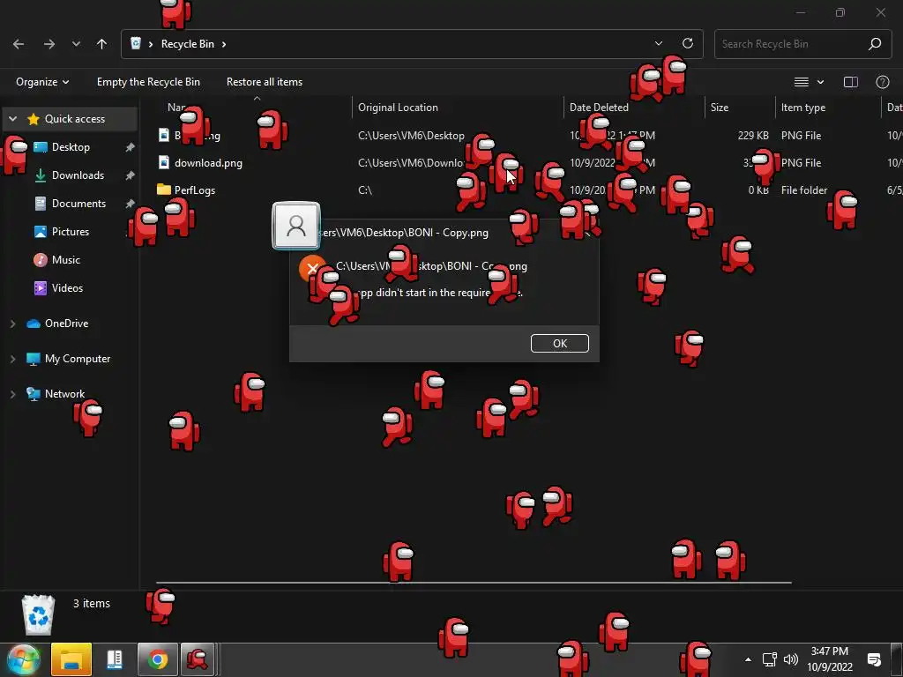Click the orange error icon in dialog
The height and width of the screenshot is (677, 903).
point(312,268)
